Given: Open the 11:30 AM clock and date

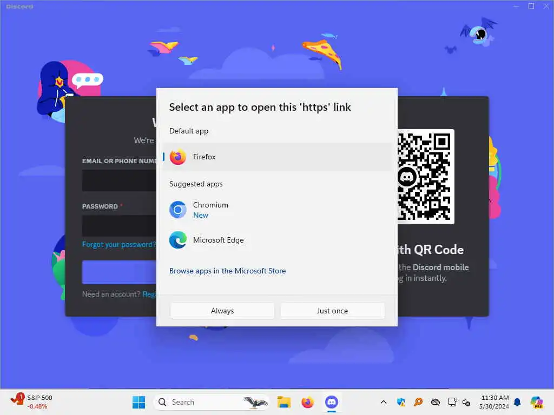Looking at the screenshot, I should [x=494, y=402].
